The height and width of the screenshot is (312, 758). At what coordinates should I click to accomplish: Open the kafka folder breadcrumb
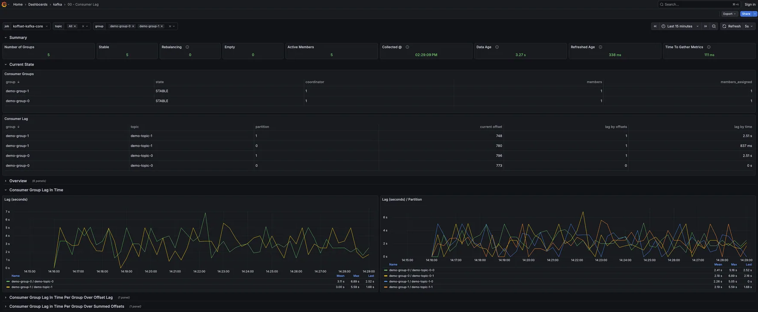pyautogui.click(x=57, y=4)
